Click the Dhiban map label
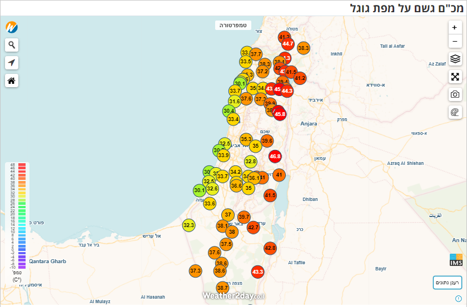Screen dimensions: 467x307 pyautogui.click(x=310, y=199)
